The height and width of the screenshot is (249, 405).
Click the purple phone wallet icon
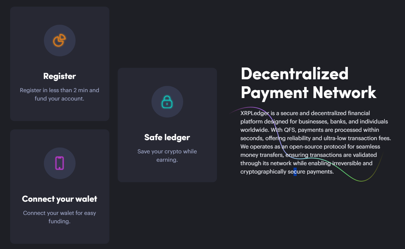[x=60, y=163]
